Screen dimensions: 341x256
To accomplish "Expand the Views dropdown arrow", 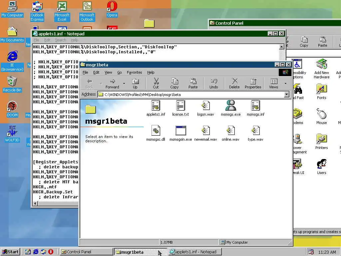I will (285, 84).
